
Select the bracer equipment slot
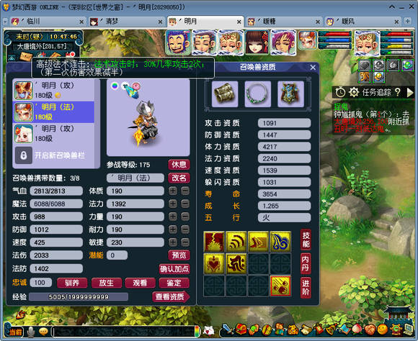tap(225, 94)
